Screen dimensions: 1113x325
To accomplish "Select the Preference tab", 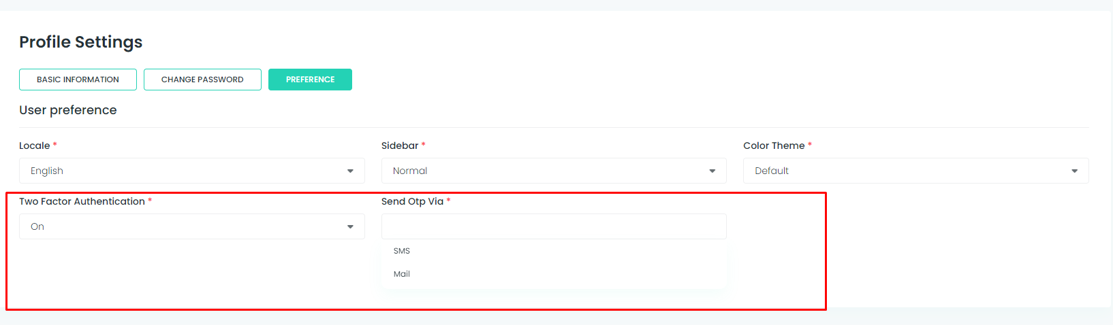I will click(x=310, y=80).
